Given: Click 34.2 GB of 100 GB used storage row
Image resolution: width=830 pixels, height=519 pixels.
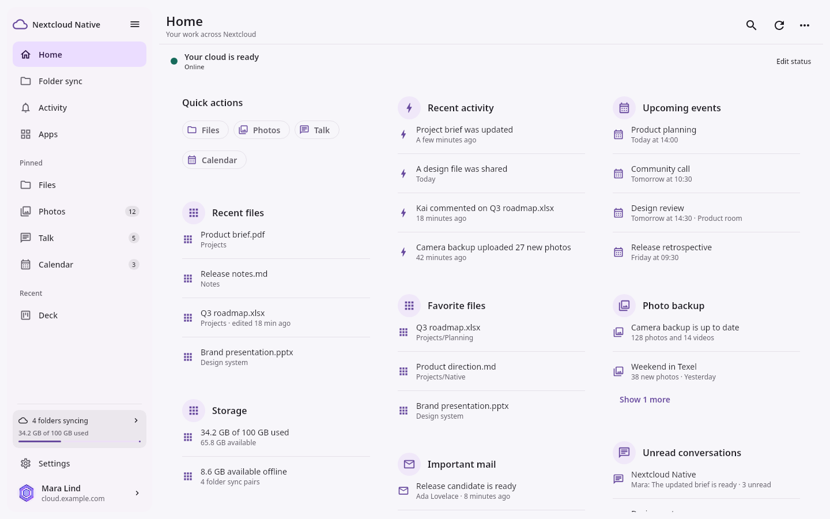Looking at the screenshot, I should (276, 437).
